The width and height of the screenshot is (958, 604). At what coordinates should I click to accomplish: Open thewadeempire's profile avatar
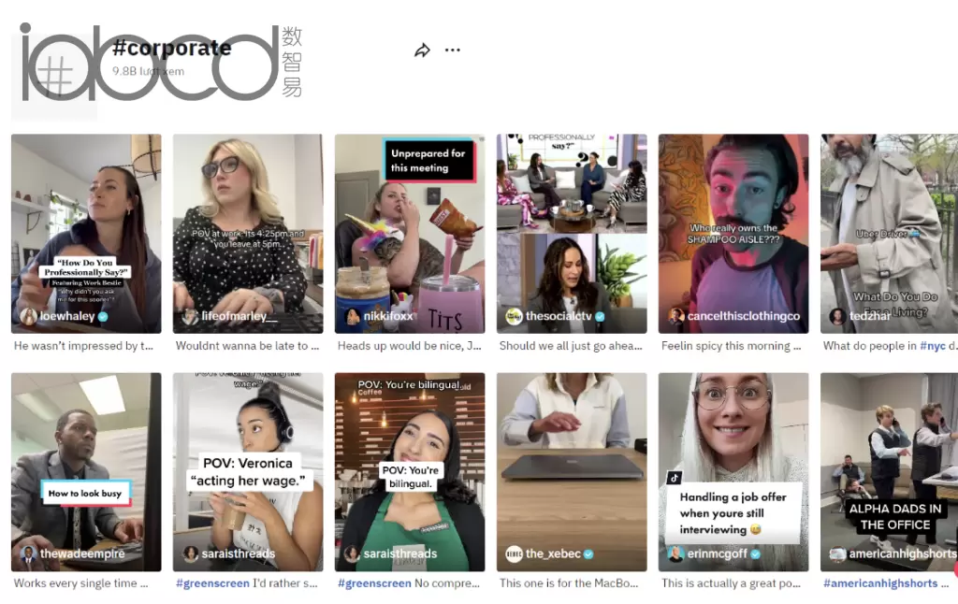(x=29, y=554)
